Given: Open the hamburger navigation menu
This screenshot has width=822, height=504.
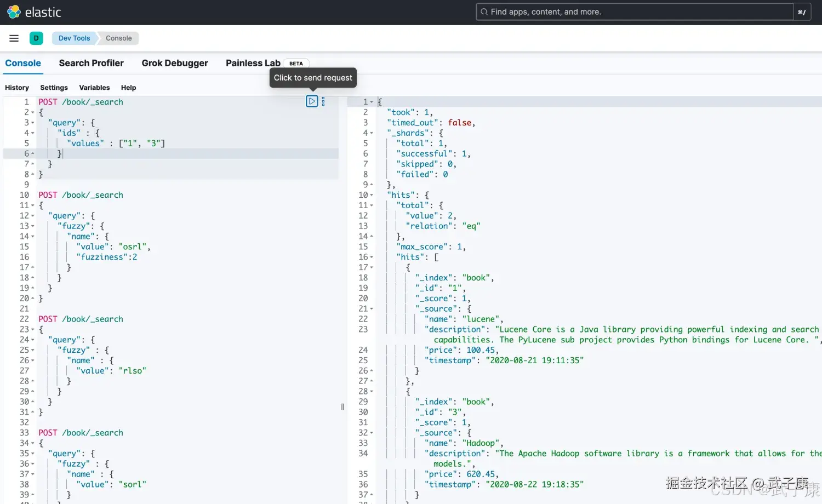Looking at the screenshot, I should click(14, 38).
